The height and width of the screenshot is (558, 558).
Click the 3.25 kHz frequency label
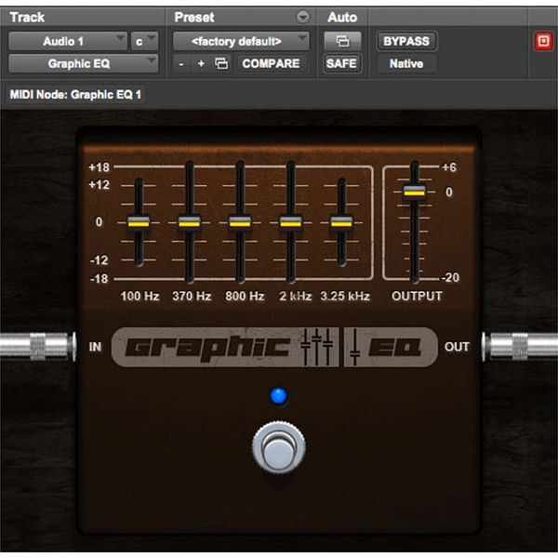tap(345, 296)
